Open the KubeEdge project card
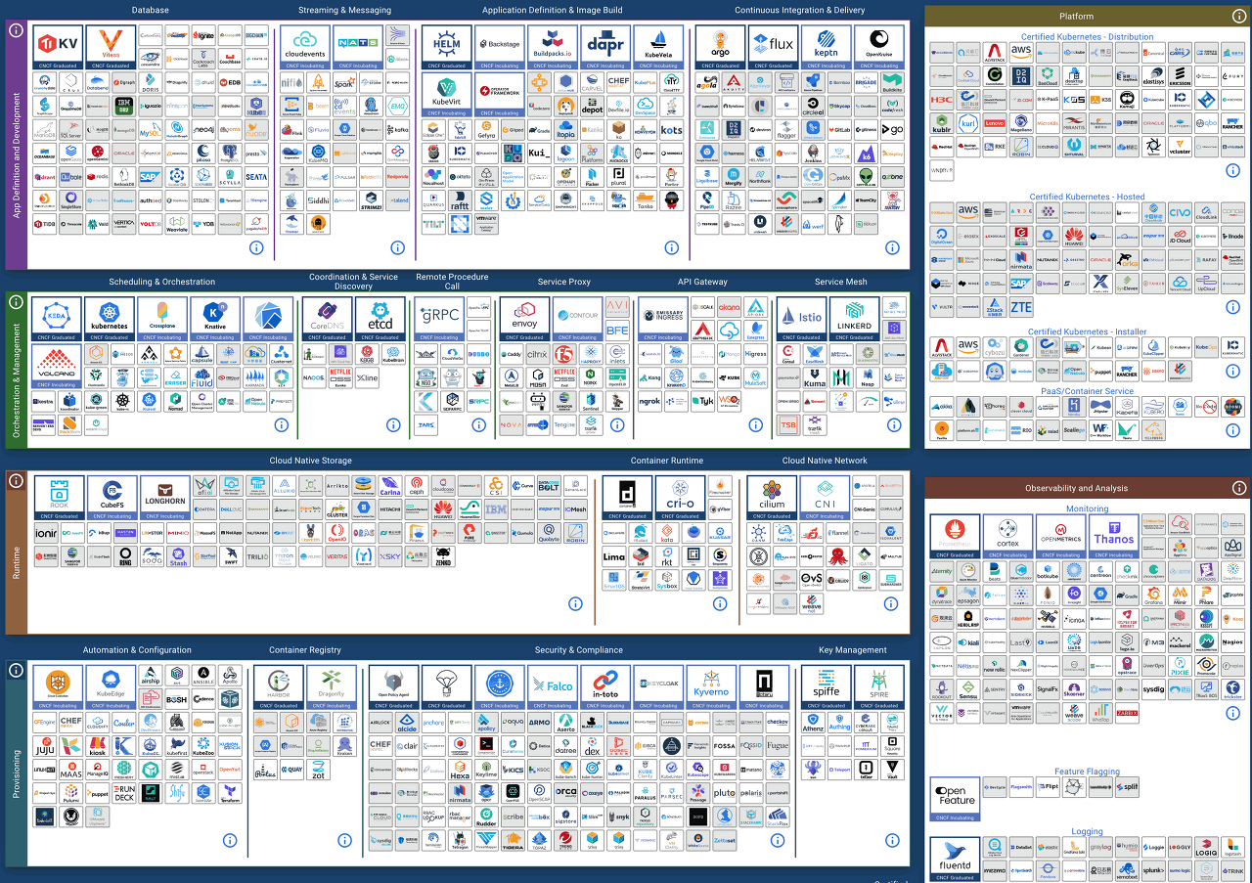1252x883 pixels. coord(110,687)
